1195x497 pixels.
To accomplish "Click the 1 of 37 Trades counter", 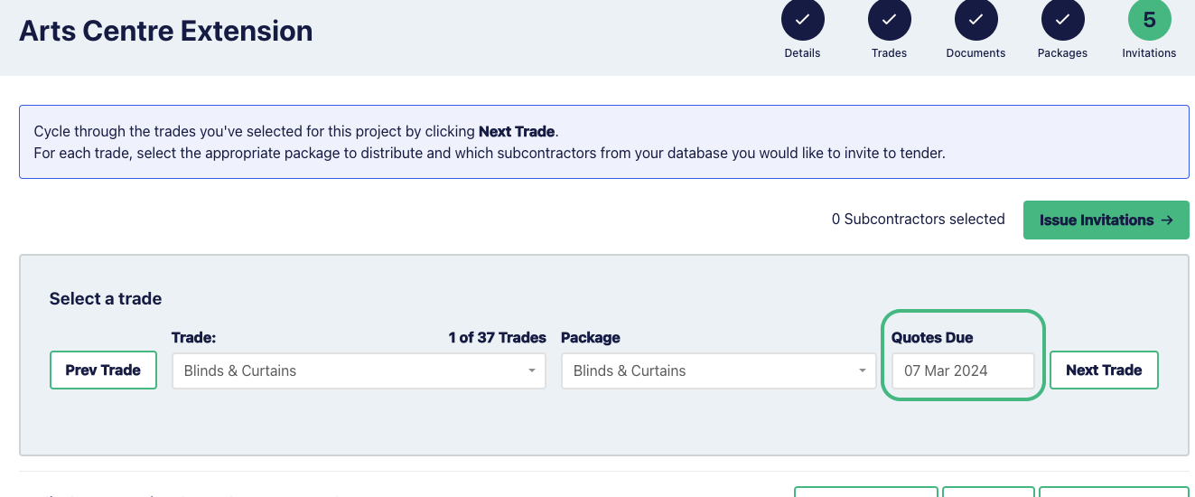I will (x=497, y=337).
